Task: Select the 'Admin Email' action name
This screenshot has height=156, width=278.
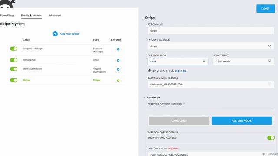Action: click(x=29, y=60)
